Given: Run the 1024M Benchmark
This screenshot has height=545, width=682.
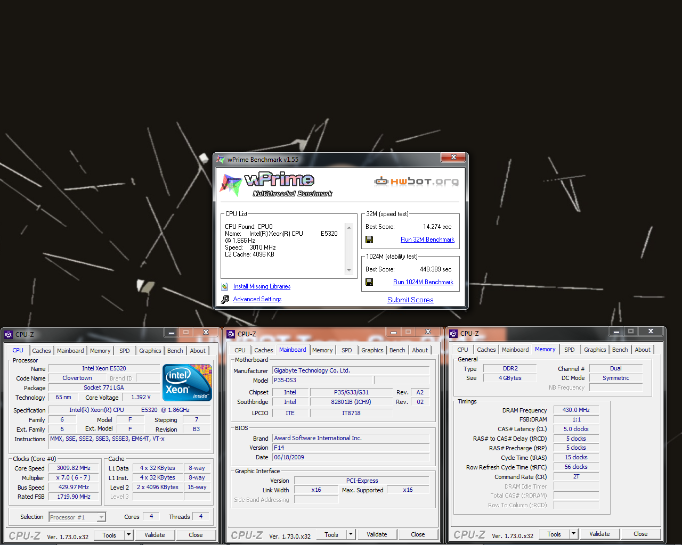Looking at the screenshot, I should (423, 282).
